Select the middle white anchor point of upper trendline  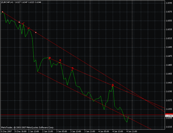click(x=19, y=22)
